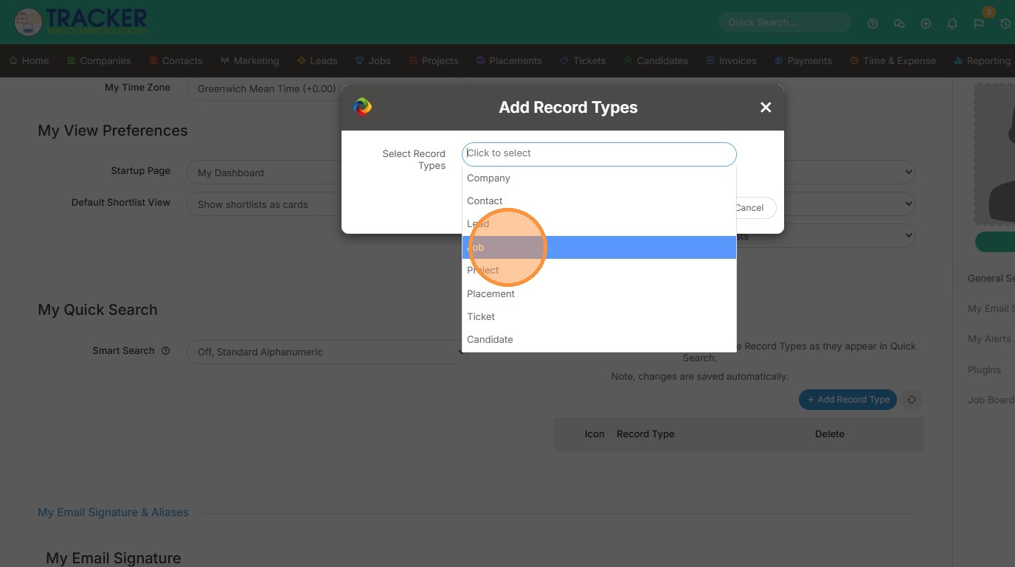The width and height of the screenshot is (1015, 567).
Task: Open the help question mark icon
Action: tap(873, 24)
